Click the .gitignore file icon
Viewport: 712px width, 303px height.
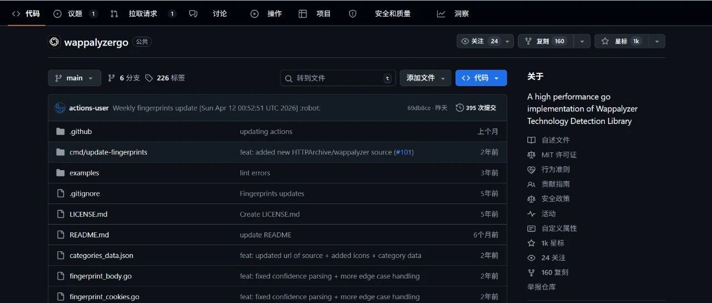[x=61, y=193]
